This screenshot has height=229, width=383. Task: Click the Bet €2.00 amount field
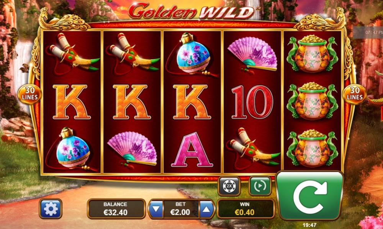(181, 209)
